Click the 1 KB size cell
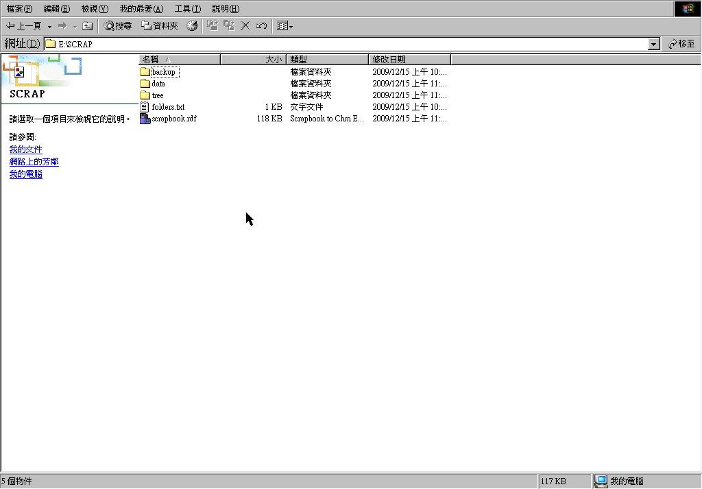 pyautogui.click(x=273, y=106)
